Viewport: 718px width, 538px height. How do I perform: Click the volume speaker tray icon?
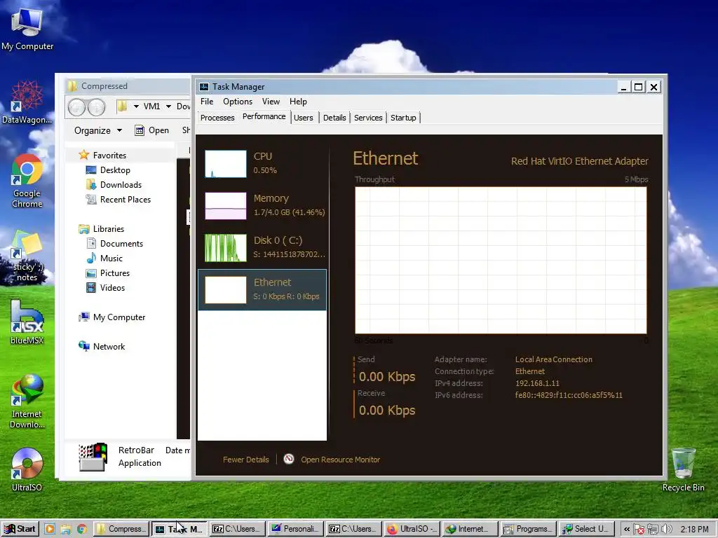tap(667, 530)
